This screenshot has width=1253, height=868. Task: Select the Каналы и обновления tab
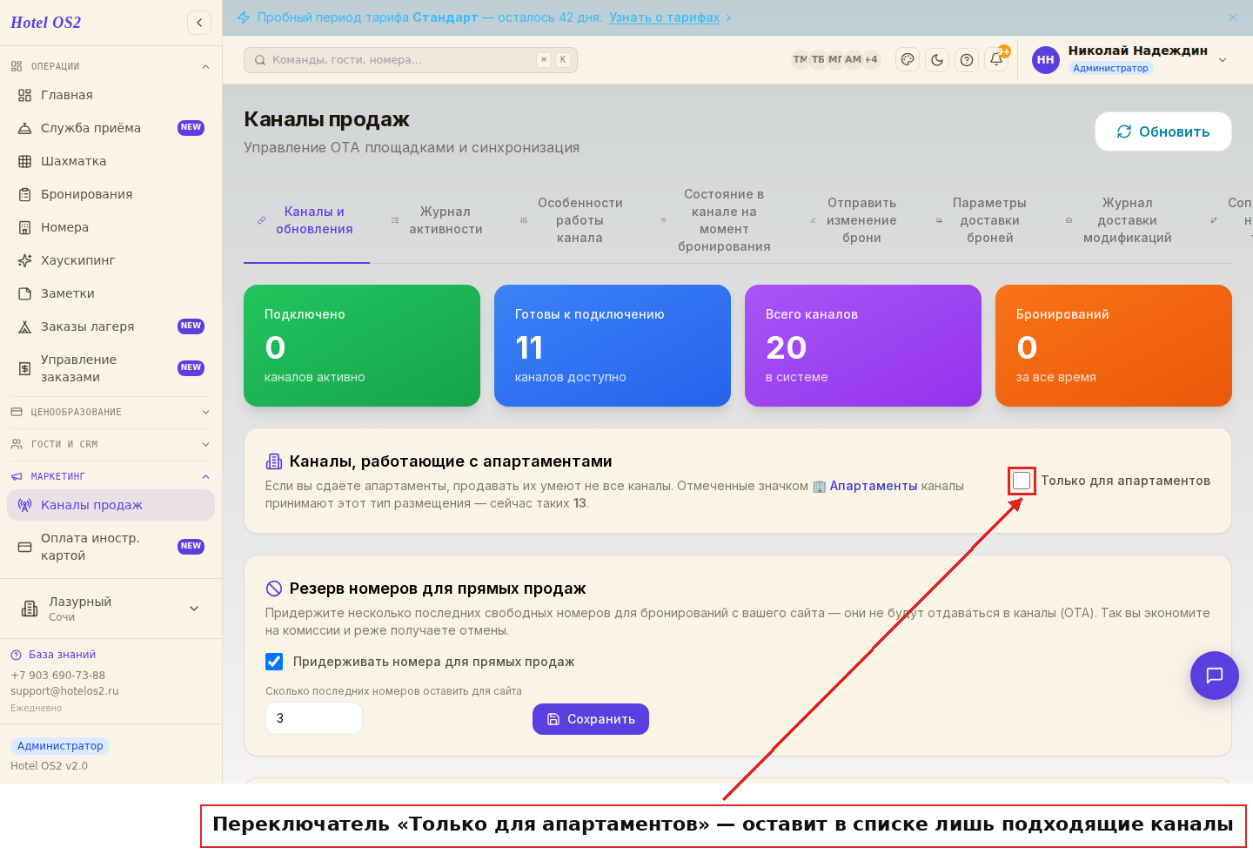click(x=306, y=220)
